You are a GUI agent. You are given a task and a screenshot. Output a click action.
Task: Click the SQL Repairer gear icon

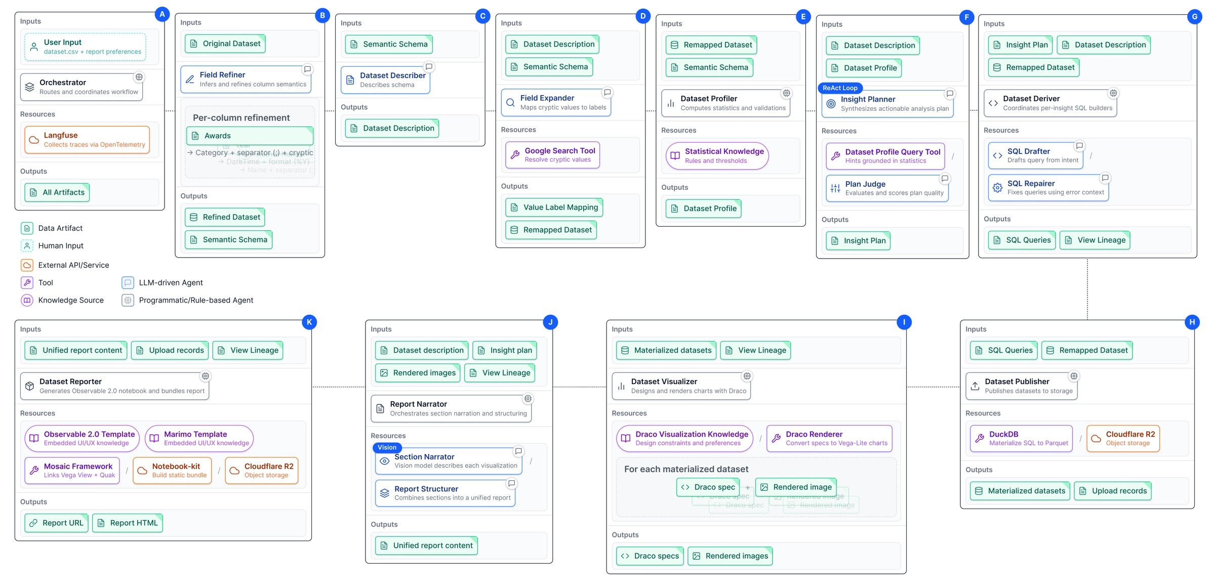tap(997, 188)
